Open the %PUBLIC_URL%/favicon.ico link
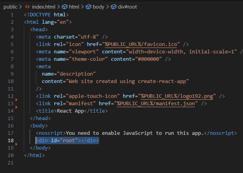Viewport: 243px width, 173px height. [x=141, y=44]
